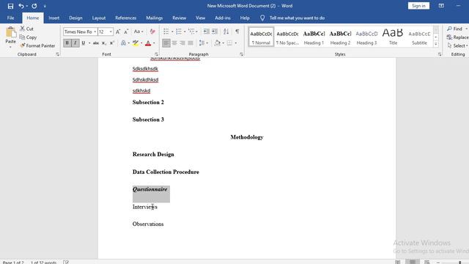Image resolution: width=469 pixels, height=264 pixels.
Task: Toggle Subscript formatting
Action: pyautogui.click(x=104, y=43)
